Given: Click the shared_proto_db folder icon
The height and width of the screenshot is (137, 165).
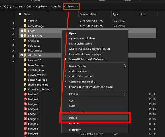Looking at the screenshot, I should (x=25, y=84).
